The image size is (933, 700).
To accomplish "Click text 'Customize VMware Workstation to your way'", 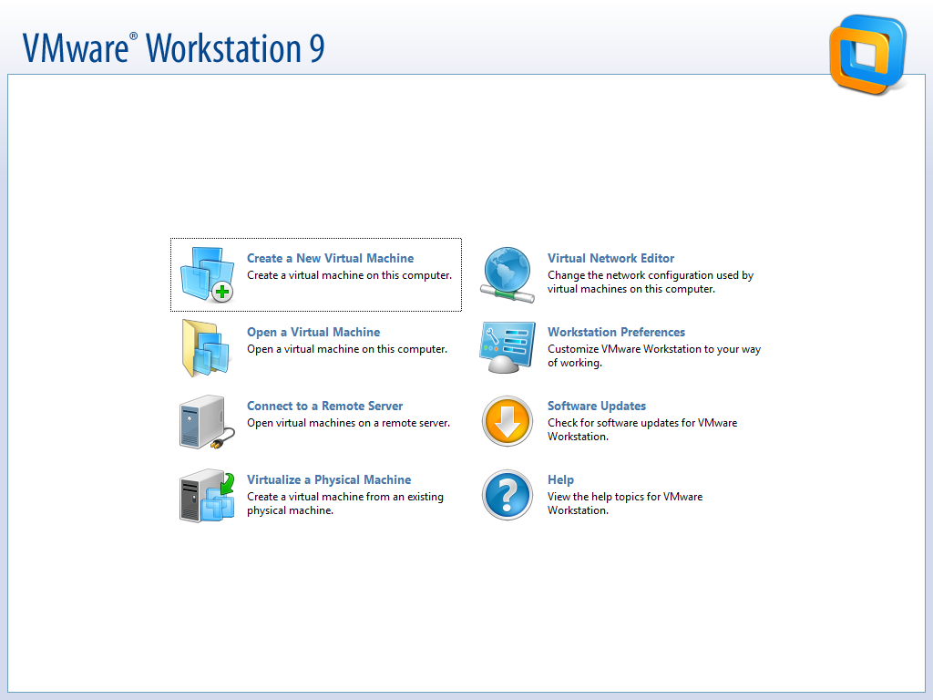I will click(x=654, y=349).
